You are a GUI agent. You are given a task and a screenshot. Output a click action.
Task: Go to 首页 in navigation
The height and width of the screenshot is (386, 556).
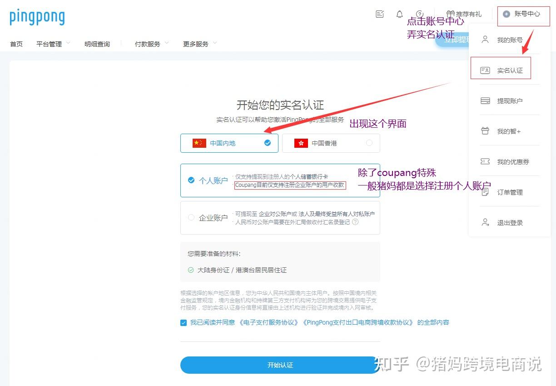pyautogui.click(x=16, y=44)
